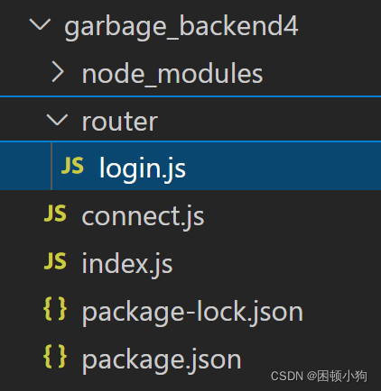This screenshot has width=381, height=391.
Task: Click the JS icon beside index.js
Action: pyautogui.click(x=55, y=260)
